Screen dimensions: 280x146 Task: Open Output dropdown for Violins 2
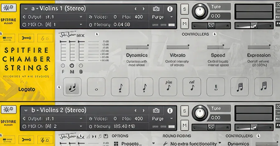coord(81,119)
